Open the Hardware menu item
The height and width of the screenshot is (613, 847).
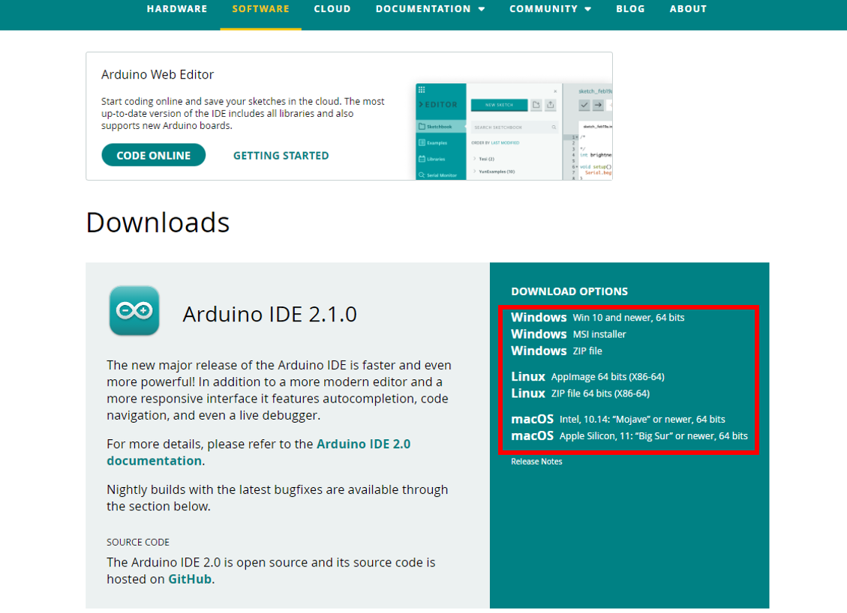[x=177, y=9]
